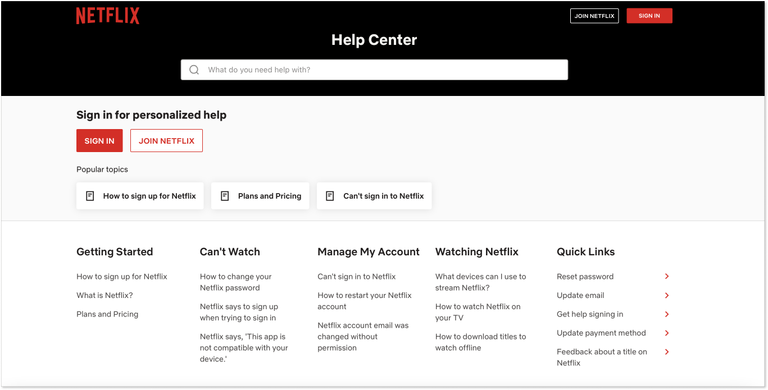The width and height of the screenshot is (768, 390).
Task: Open 'How to restart your Netflix account' link
Action: pos(365,301)
